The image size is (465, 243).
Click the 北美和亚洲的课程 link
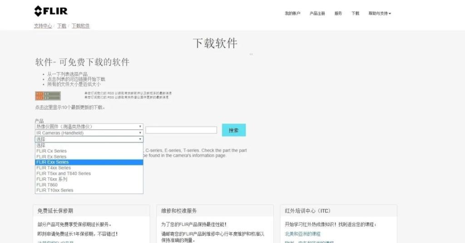(302, 234)
